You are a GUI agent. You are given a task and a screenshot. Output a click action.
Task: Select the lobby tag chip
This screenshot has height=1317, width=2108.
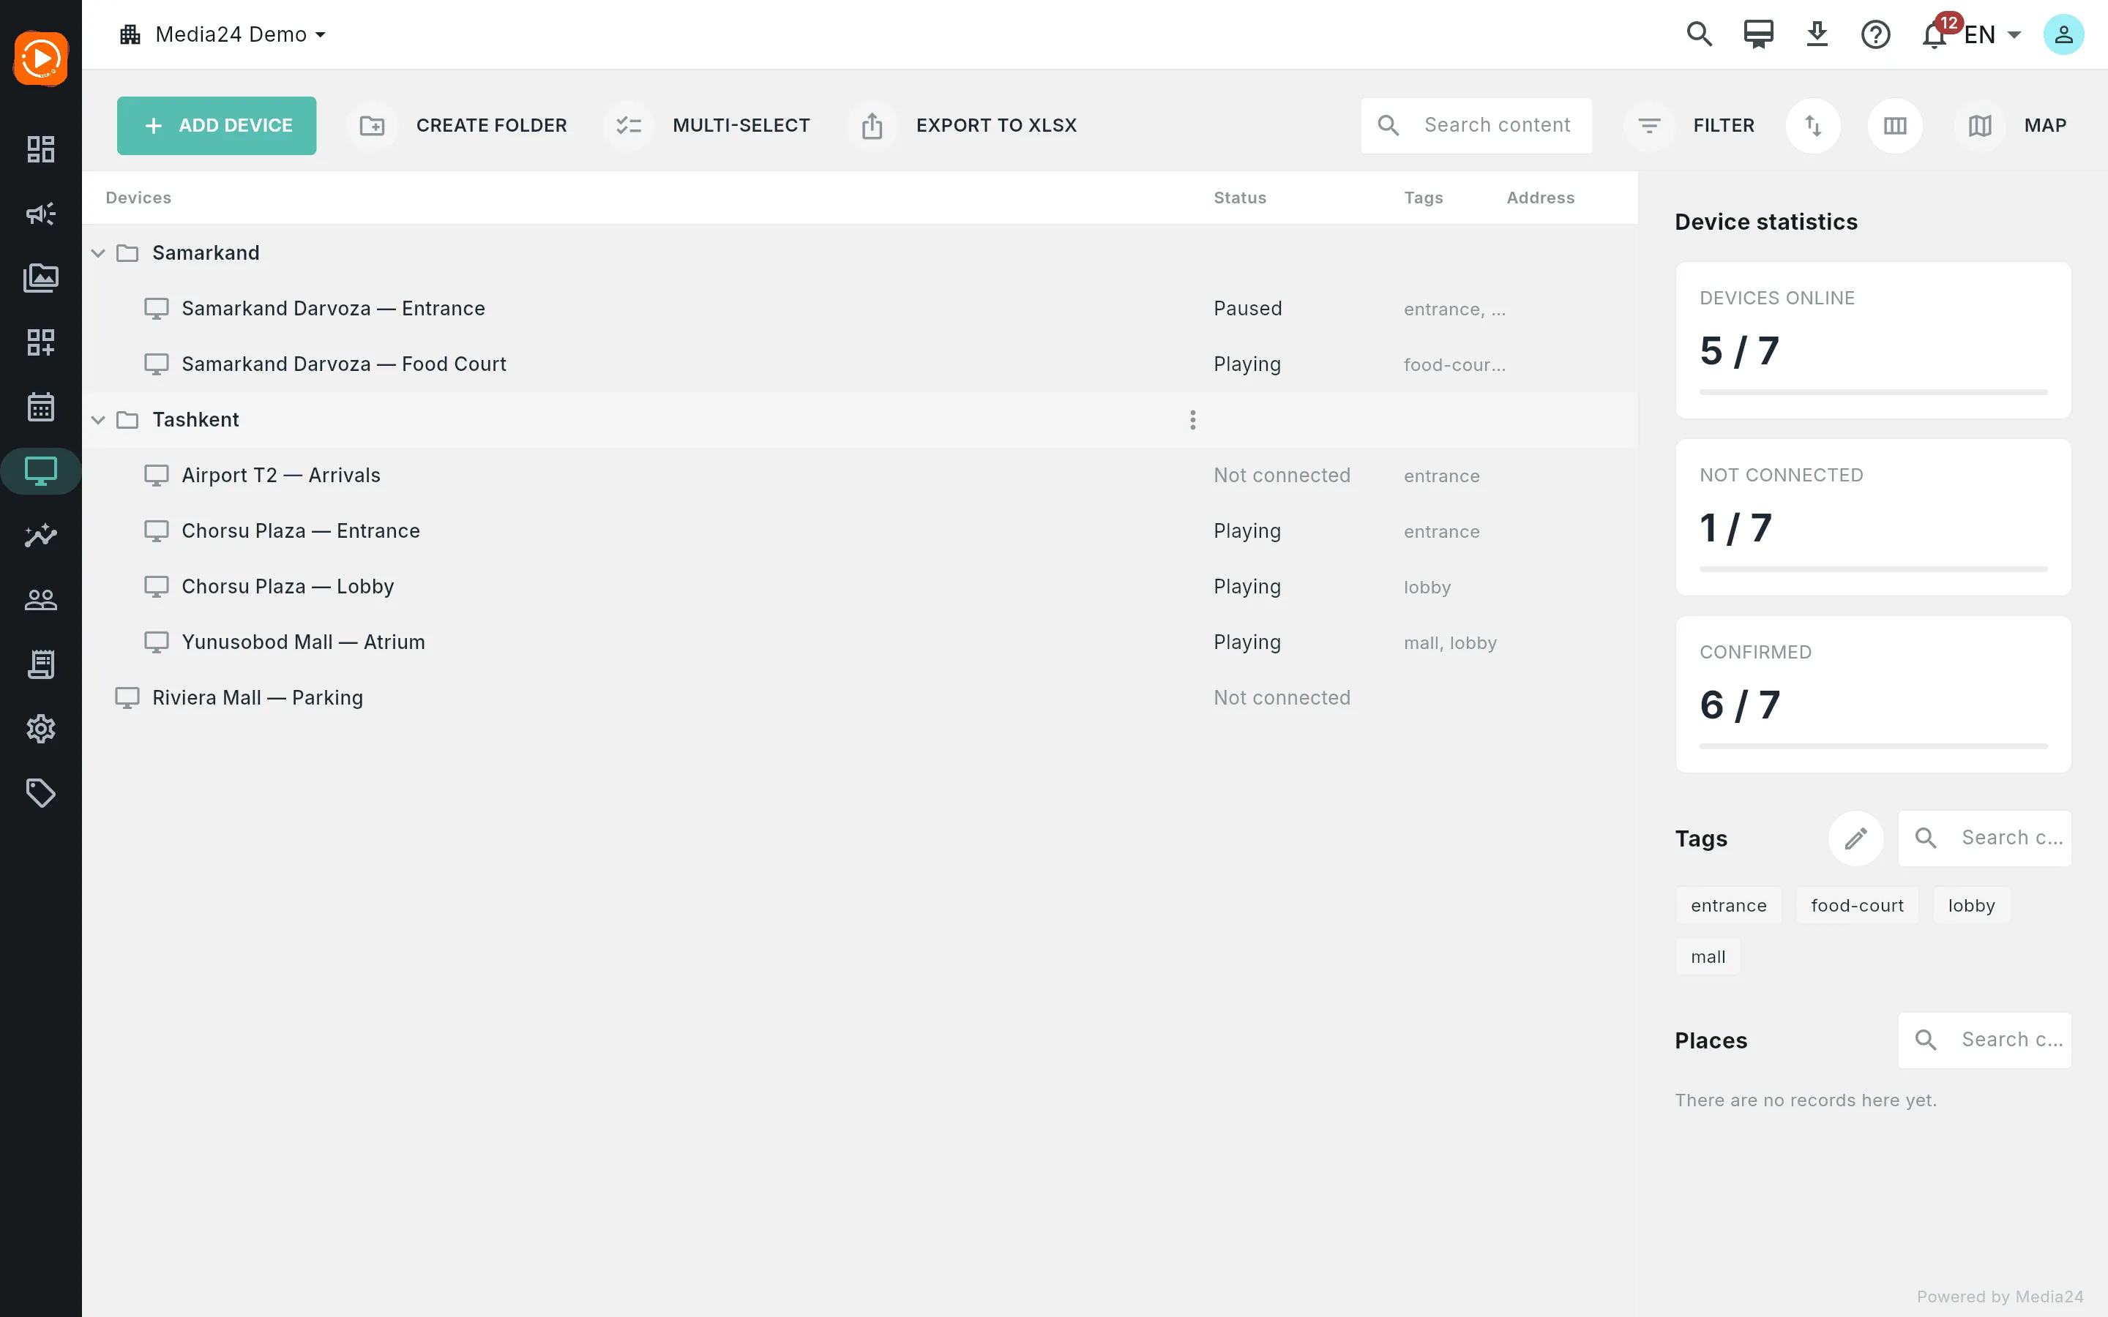click(x=1971, y=906)
